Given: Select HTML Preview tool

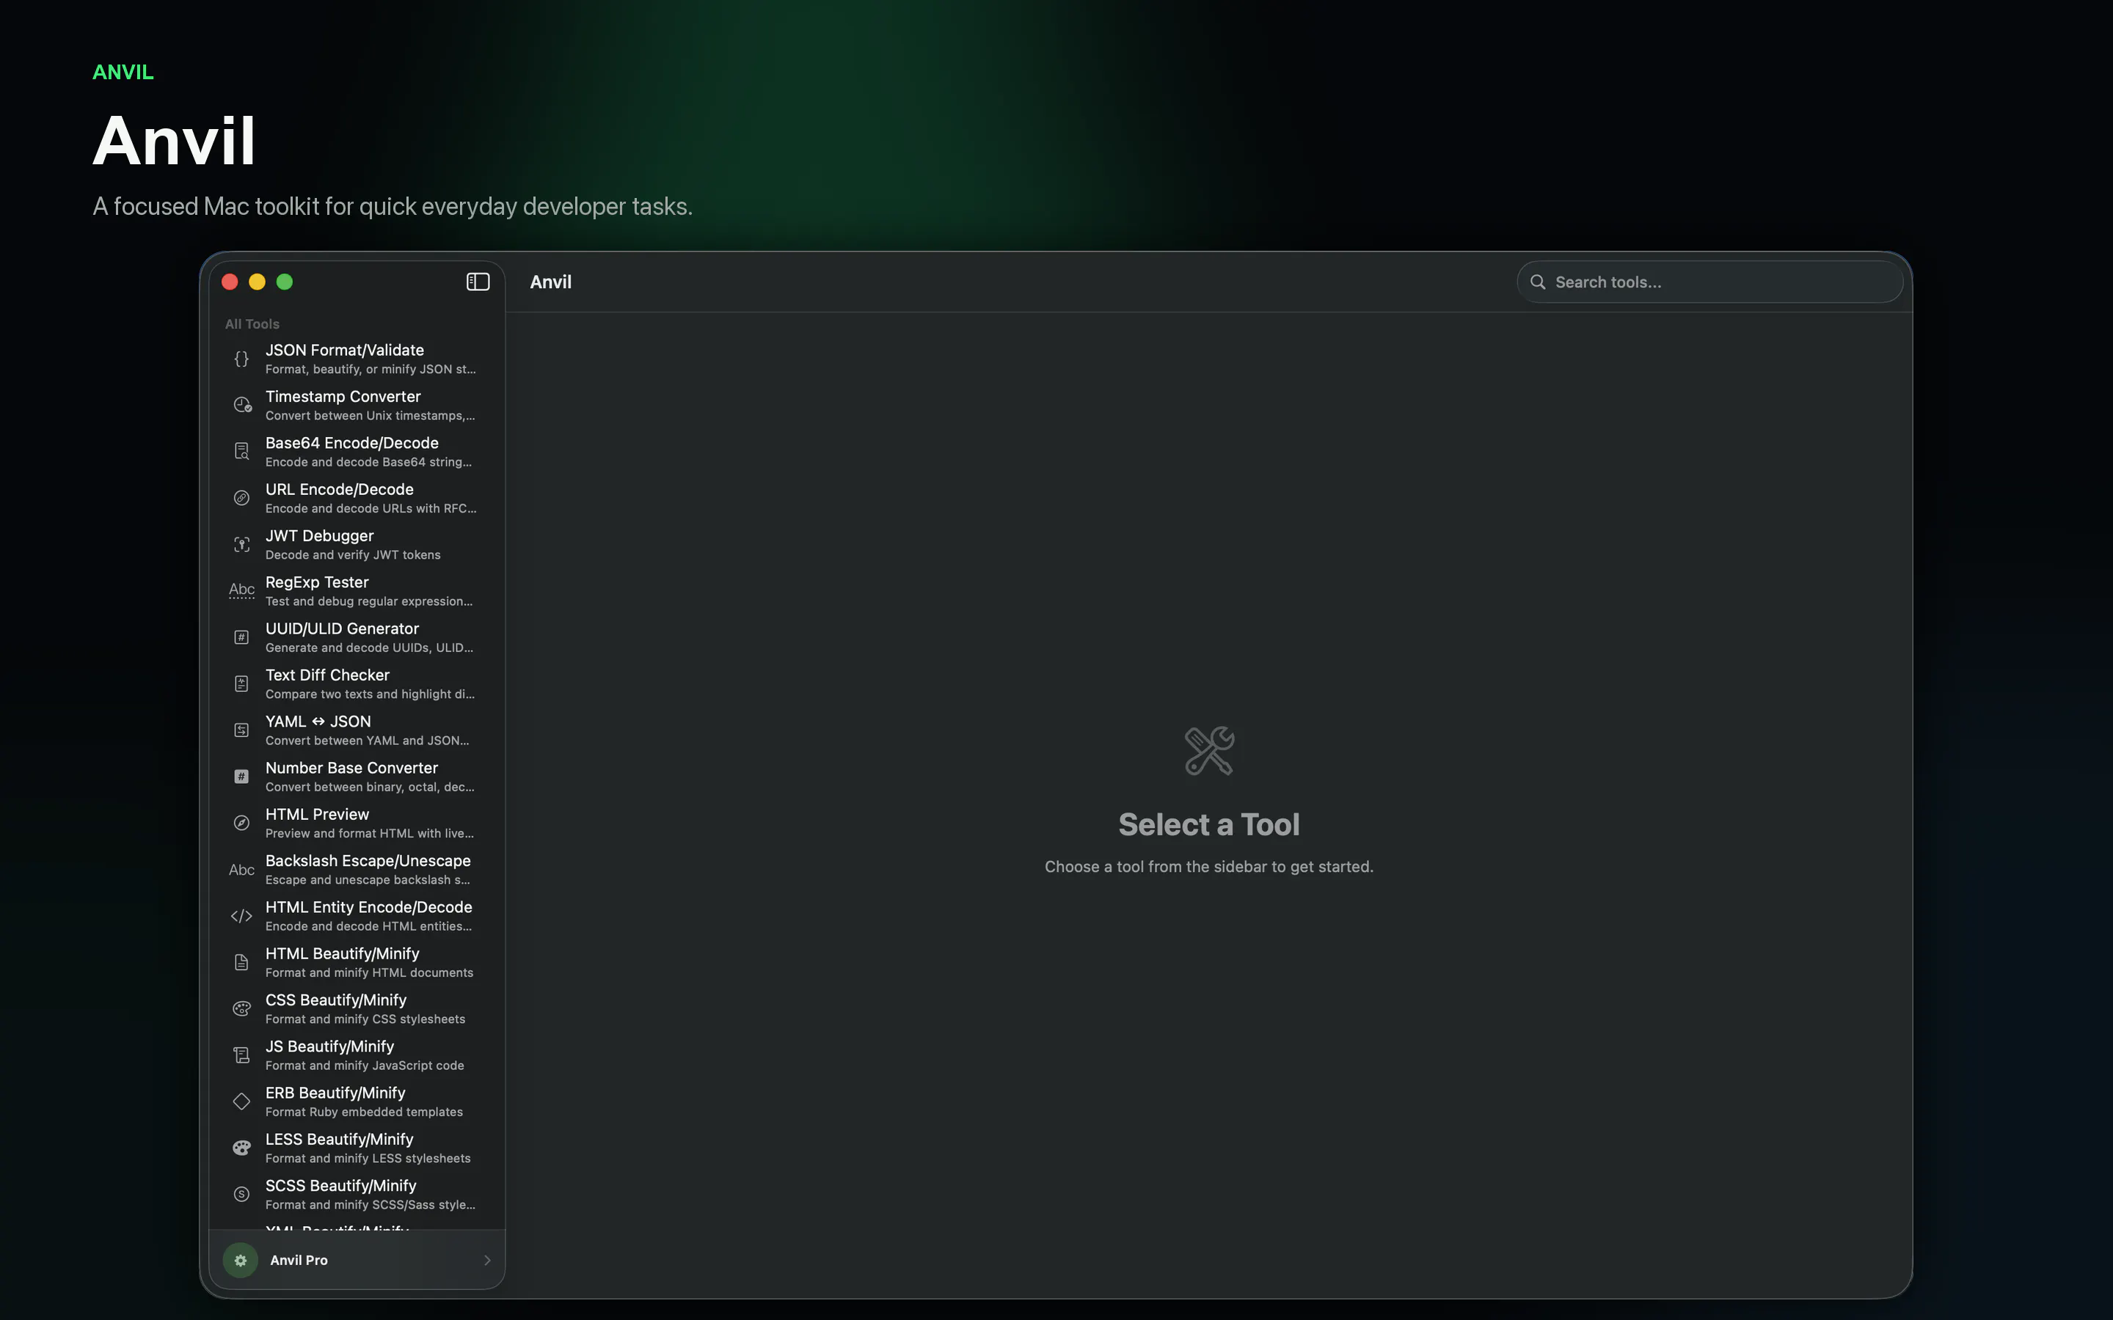Looking at the screenshot, I should click(x=357, y=822).
